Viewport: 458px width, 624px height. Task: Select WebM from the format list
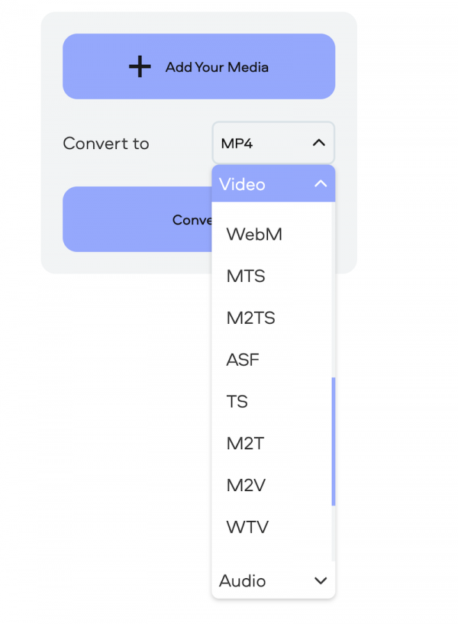click(x=254, y=234)
